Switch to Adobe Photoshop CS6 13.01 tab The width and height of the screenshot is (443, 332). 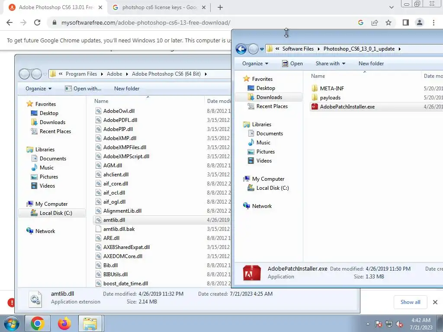(56, 8)
